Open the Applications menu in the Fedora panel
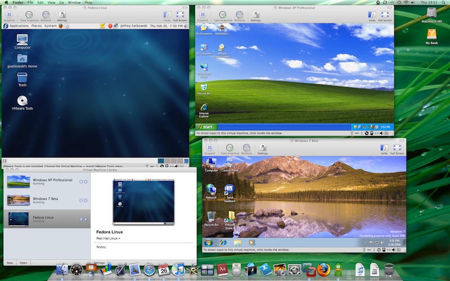Screen dimensions: 450x281 click(x=19, y=26)
